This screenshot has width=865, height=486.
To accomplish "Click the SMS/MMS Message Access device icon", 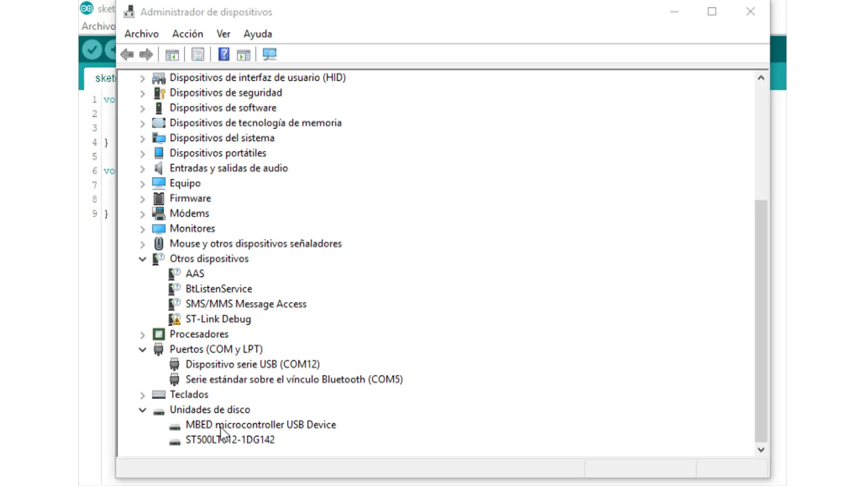I will (174, 304).
